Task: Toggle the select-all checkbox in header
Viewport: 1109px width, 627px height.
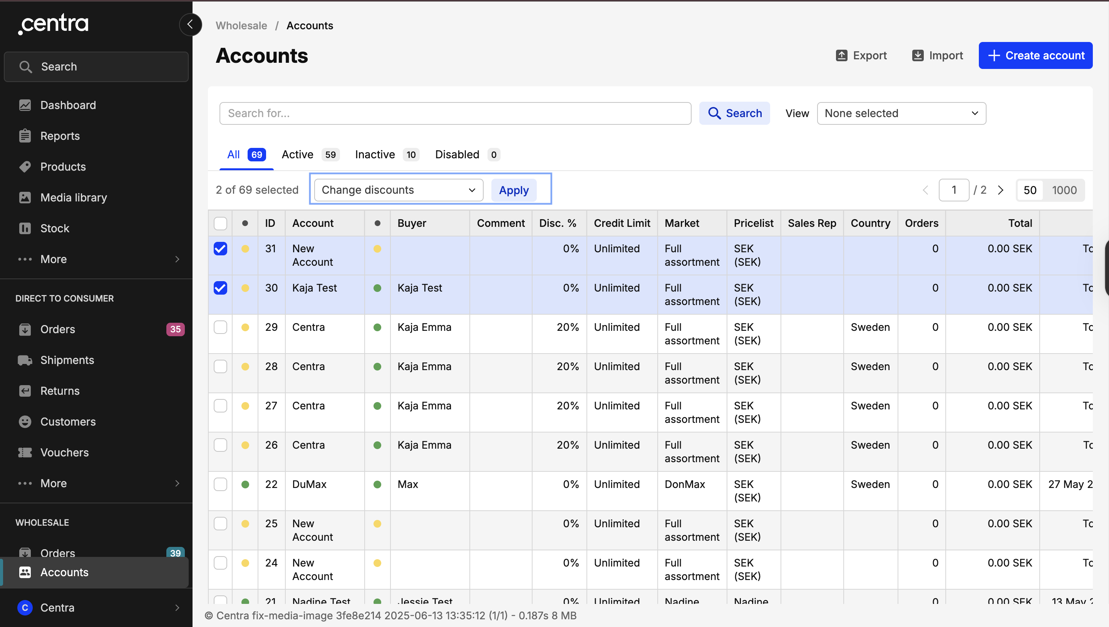Action: coord(220,223)
